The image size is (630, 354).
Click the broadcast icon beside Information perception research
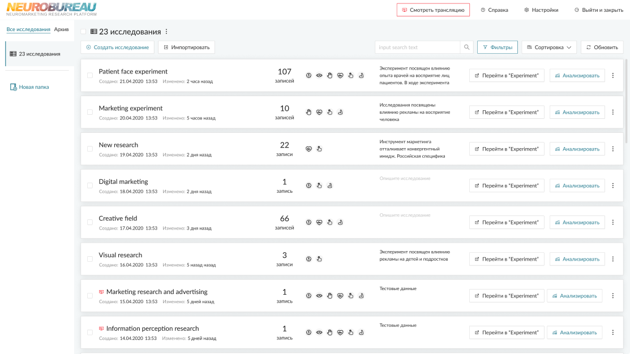click(x=101, y=329)
